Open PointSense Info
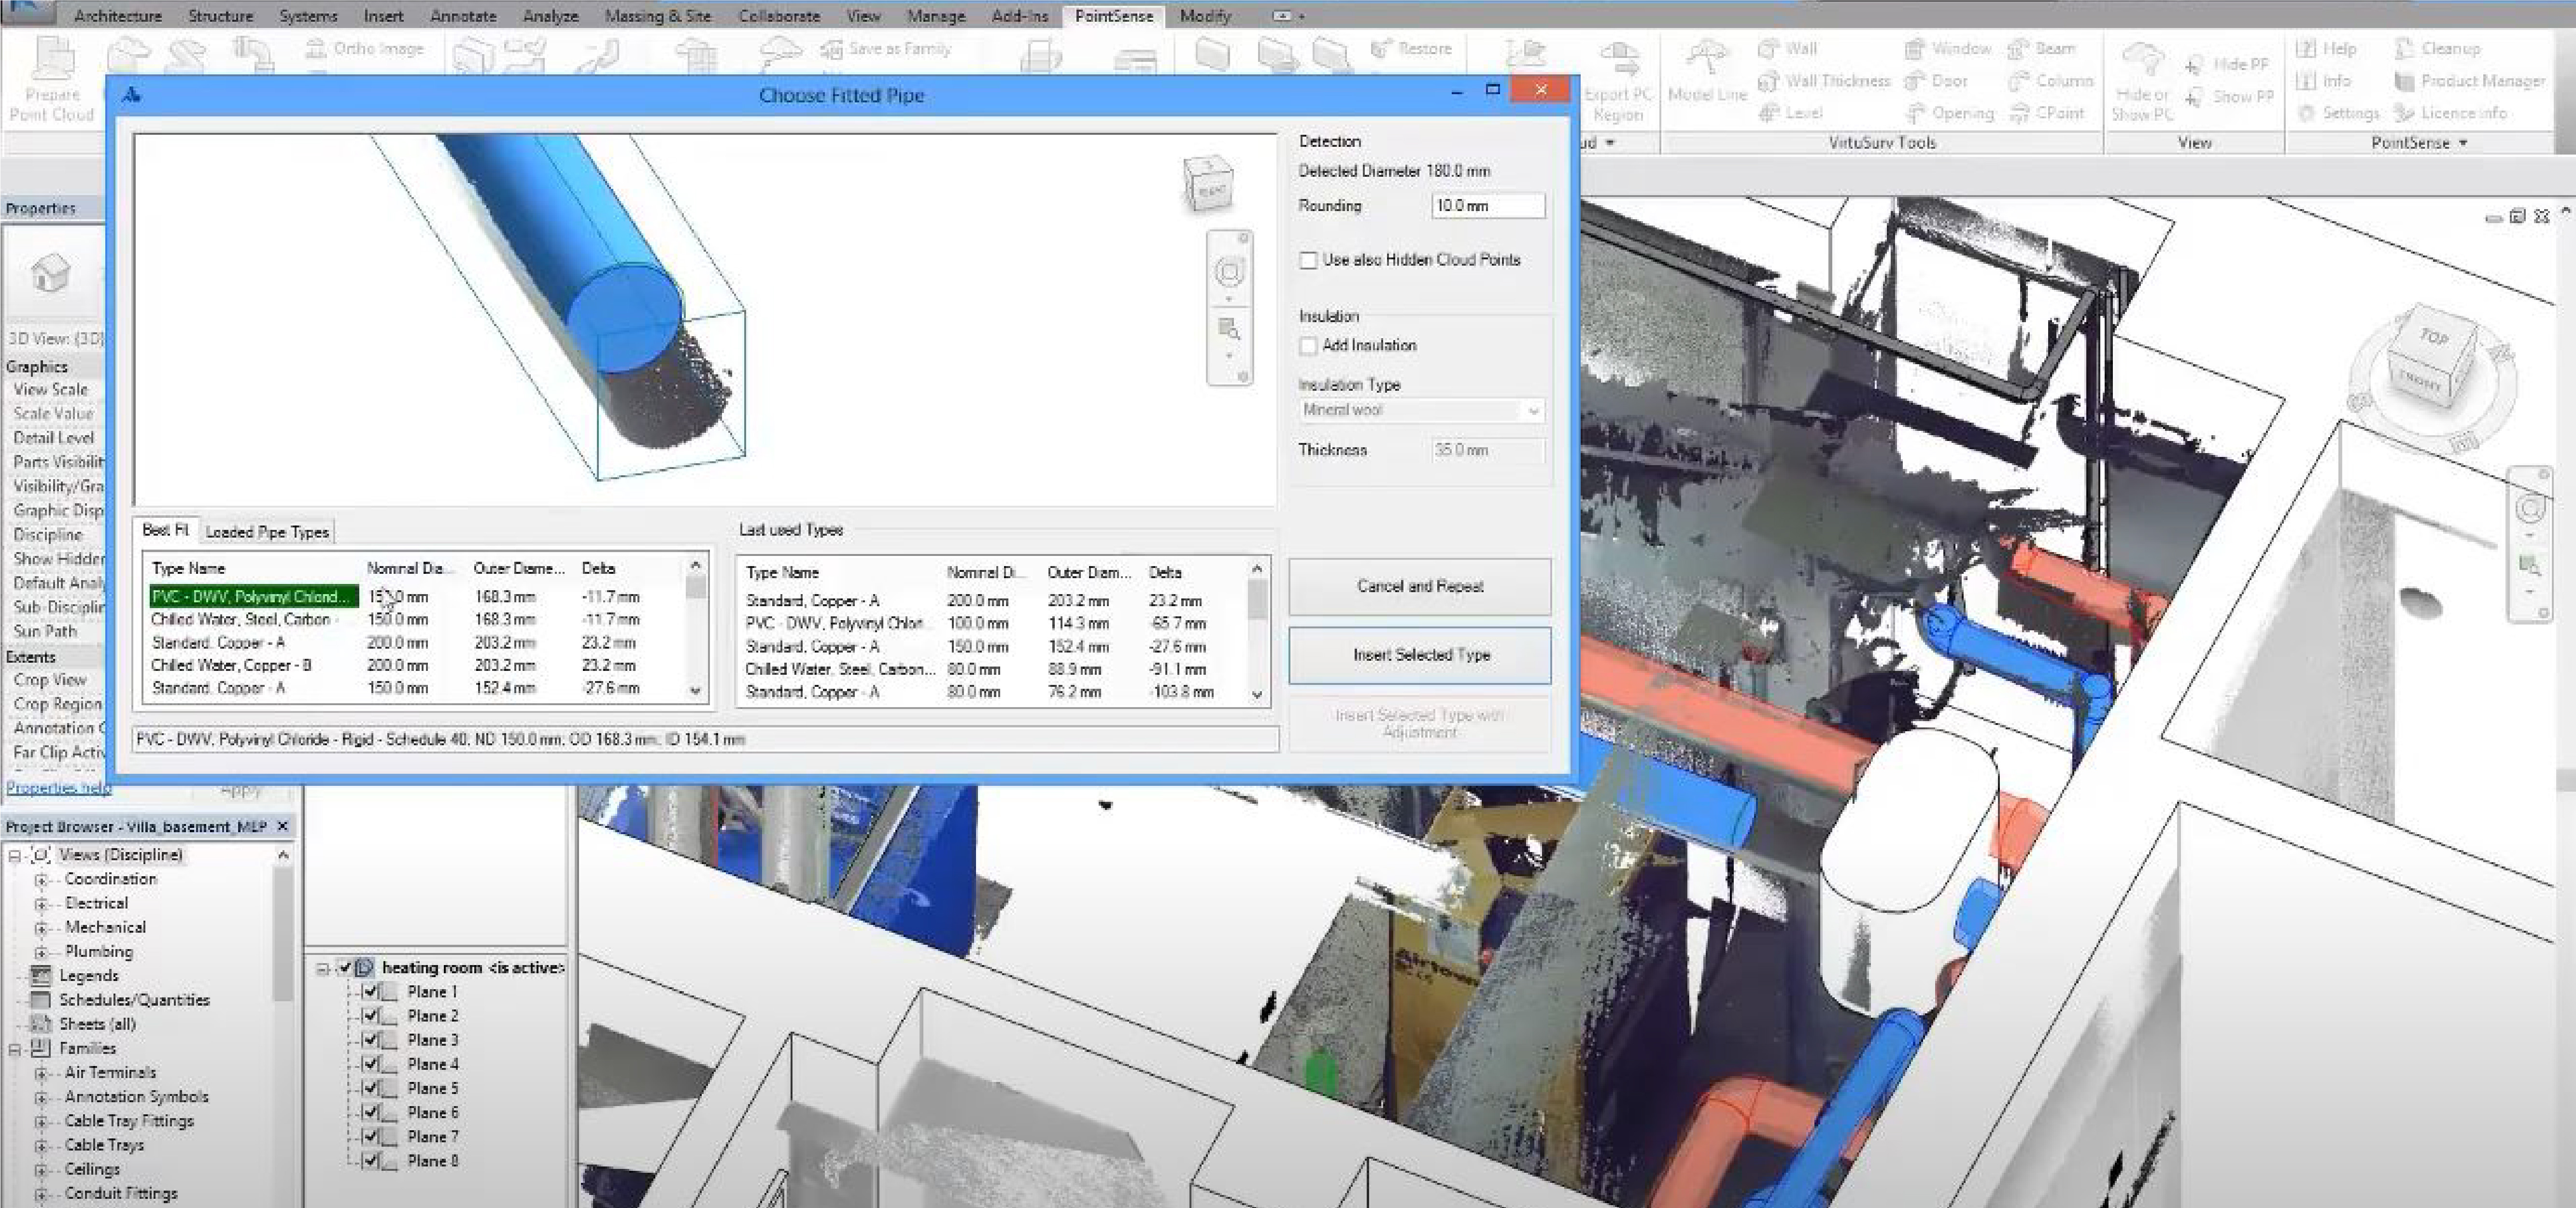2576x1208 pixels. point(2323,81)
